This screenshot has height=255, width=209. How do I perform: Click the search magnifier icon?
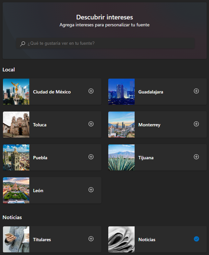23,43
